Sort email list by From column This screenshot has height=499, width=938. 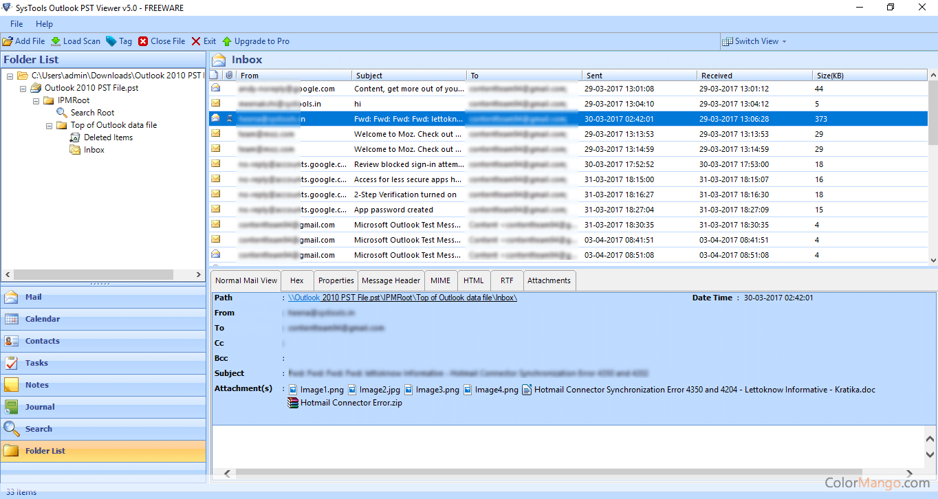[x=294, y=76]
